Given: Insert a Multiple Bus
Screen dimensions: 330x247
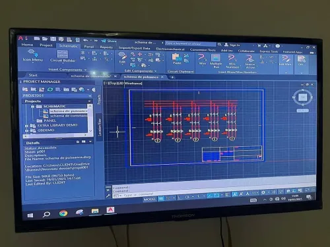Looking at the screenshot, I should tap(216, 61).
